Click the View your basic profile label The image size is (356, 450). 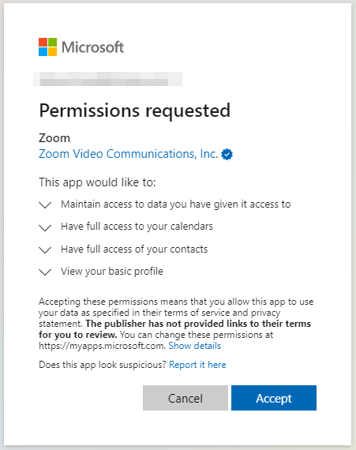coord(112,272)
